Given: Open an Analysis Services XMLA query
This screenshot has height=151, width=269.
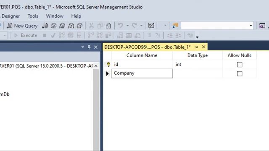Looking at the screenshot, I should click(x=71, y=26).
